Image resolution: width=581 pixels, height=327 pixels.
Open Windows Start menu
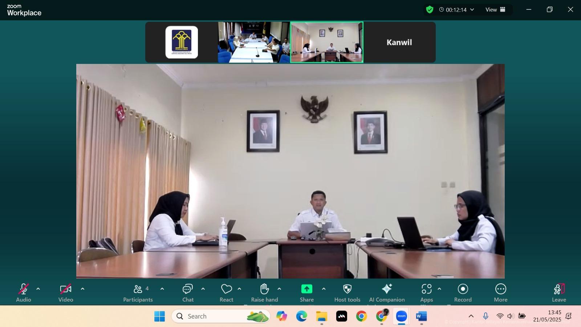click(159, 316)
